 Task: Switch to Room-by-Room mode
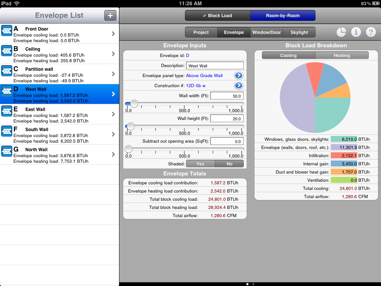(x=282, y=16)
